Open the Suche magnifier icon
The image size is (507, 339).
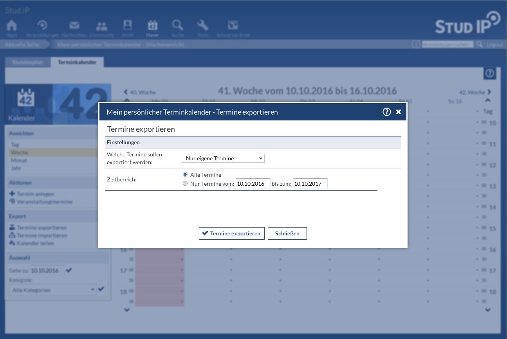[177, 25]
